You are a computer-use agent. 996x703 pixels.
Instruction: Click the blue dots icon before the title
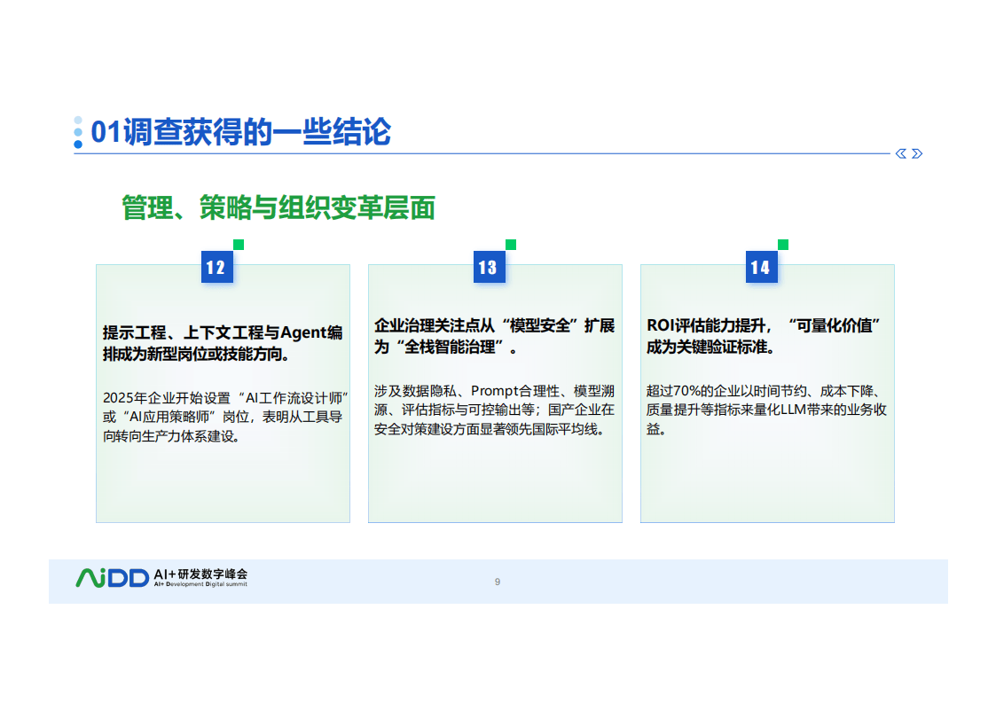78,132
